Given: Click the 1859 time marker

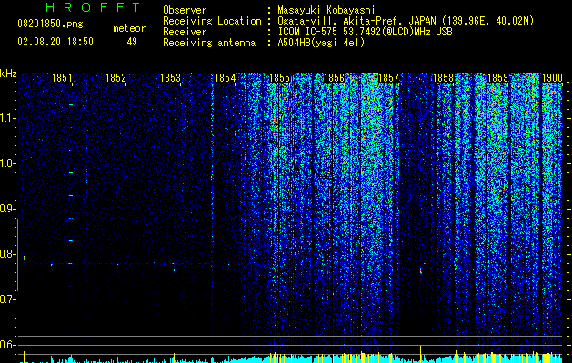Looking at the screenshot, I should tap(497, 78).
